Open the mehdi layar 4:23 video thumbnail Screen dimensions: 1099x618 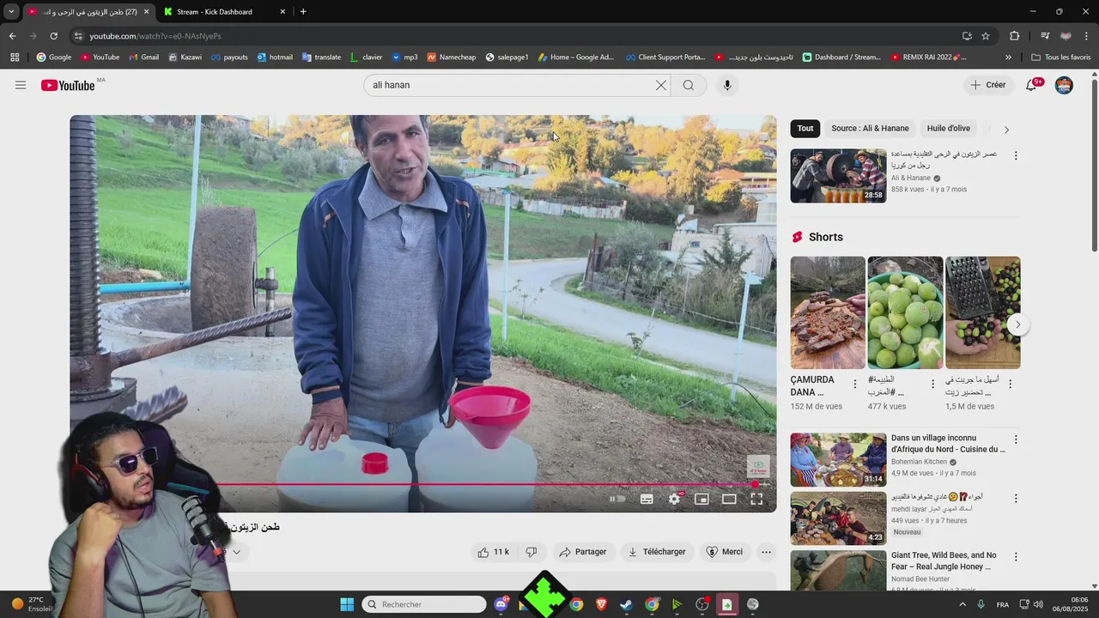838,518
